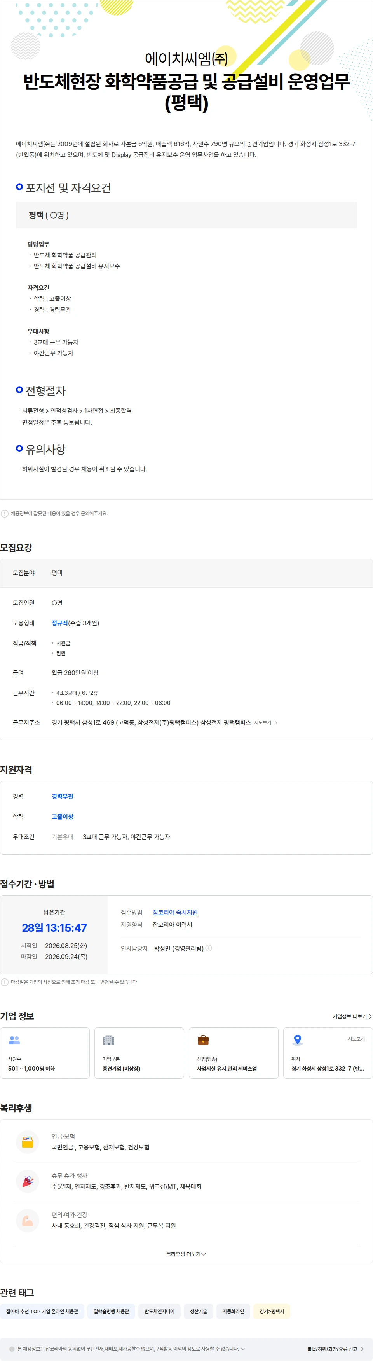The height and width of the screenshot is (1361, 373).
Task: Click the 사내 동호회, 건강검진 benefits text
Action: tap(113, 1225)
